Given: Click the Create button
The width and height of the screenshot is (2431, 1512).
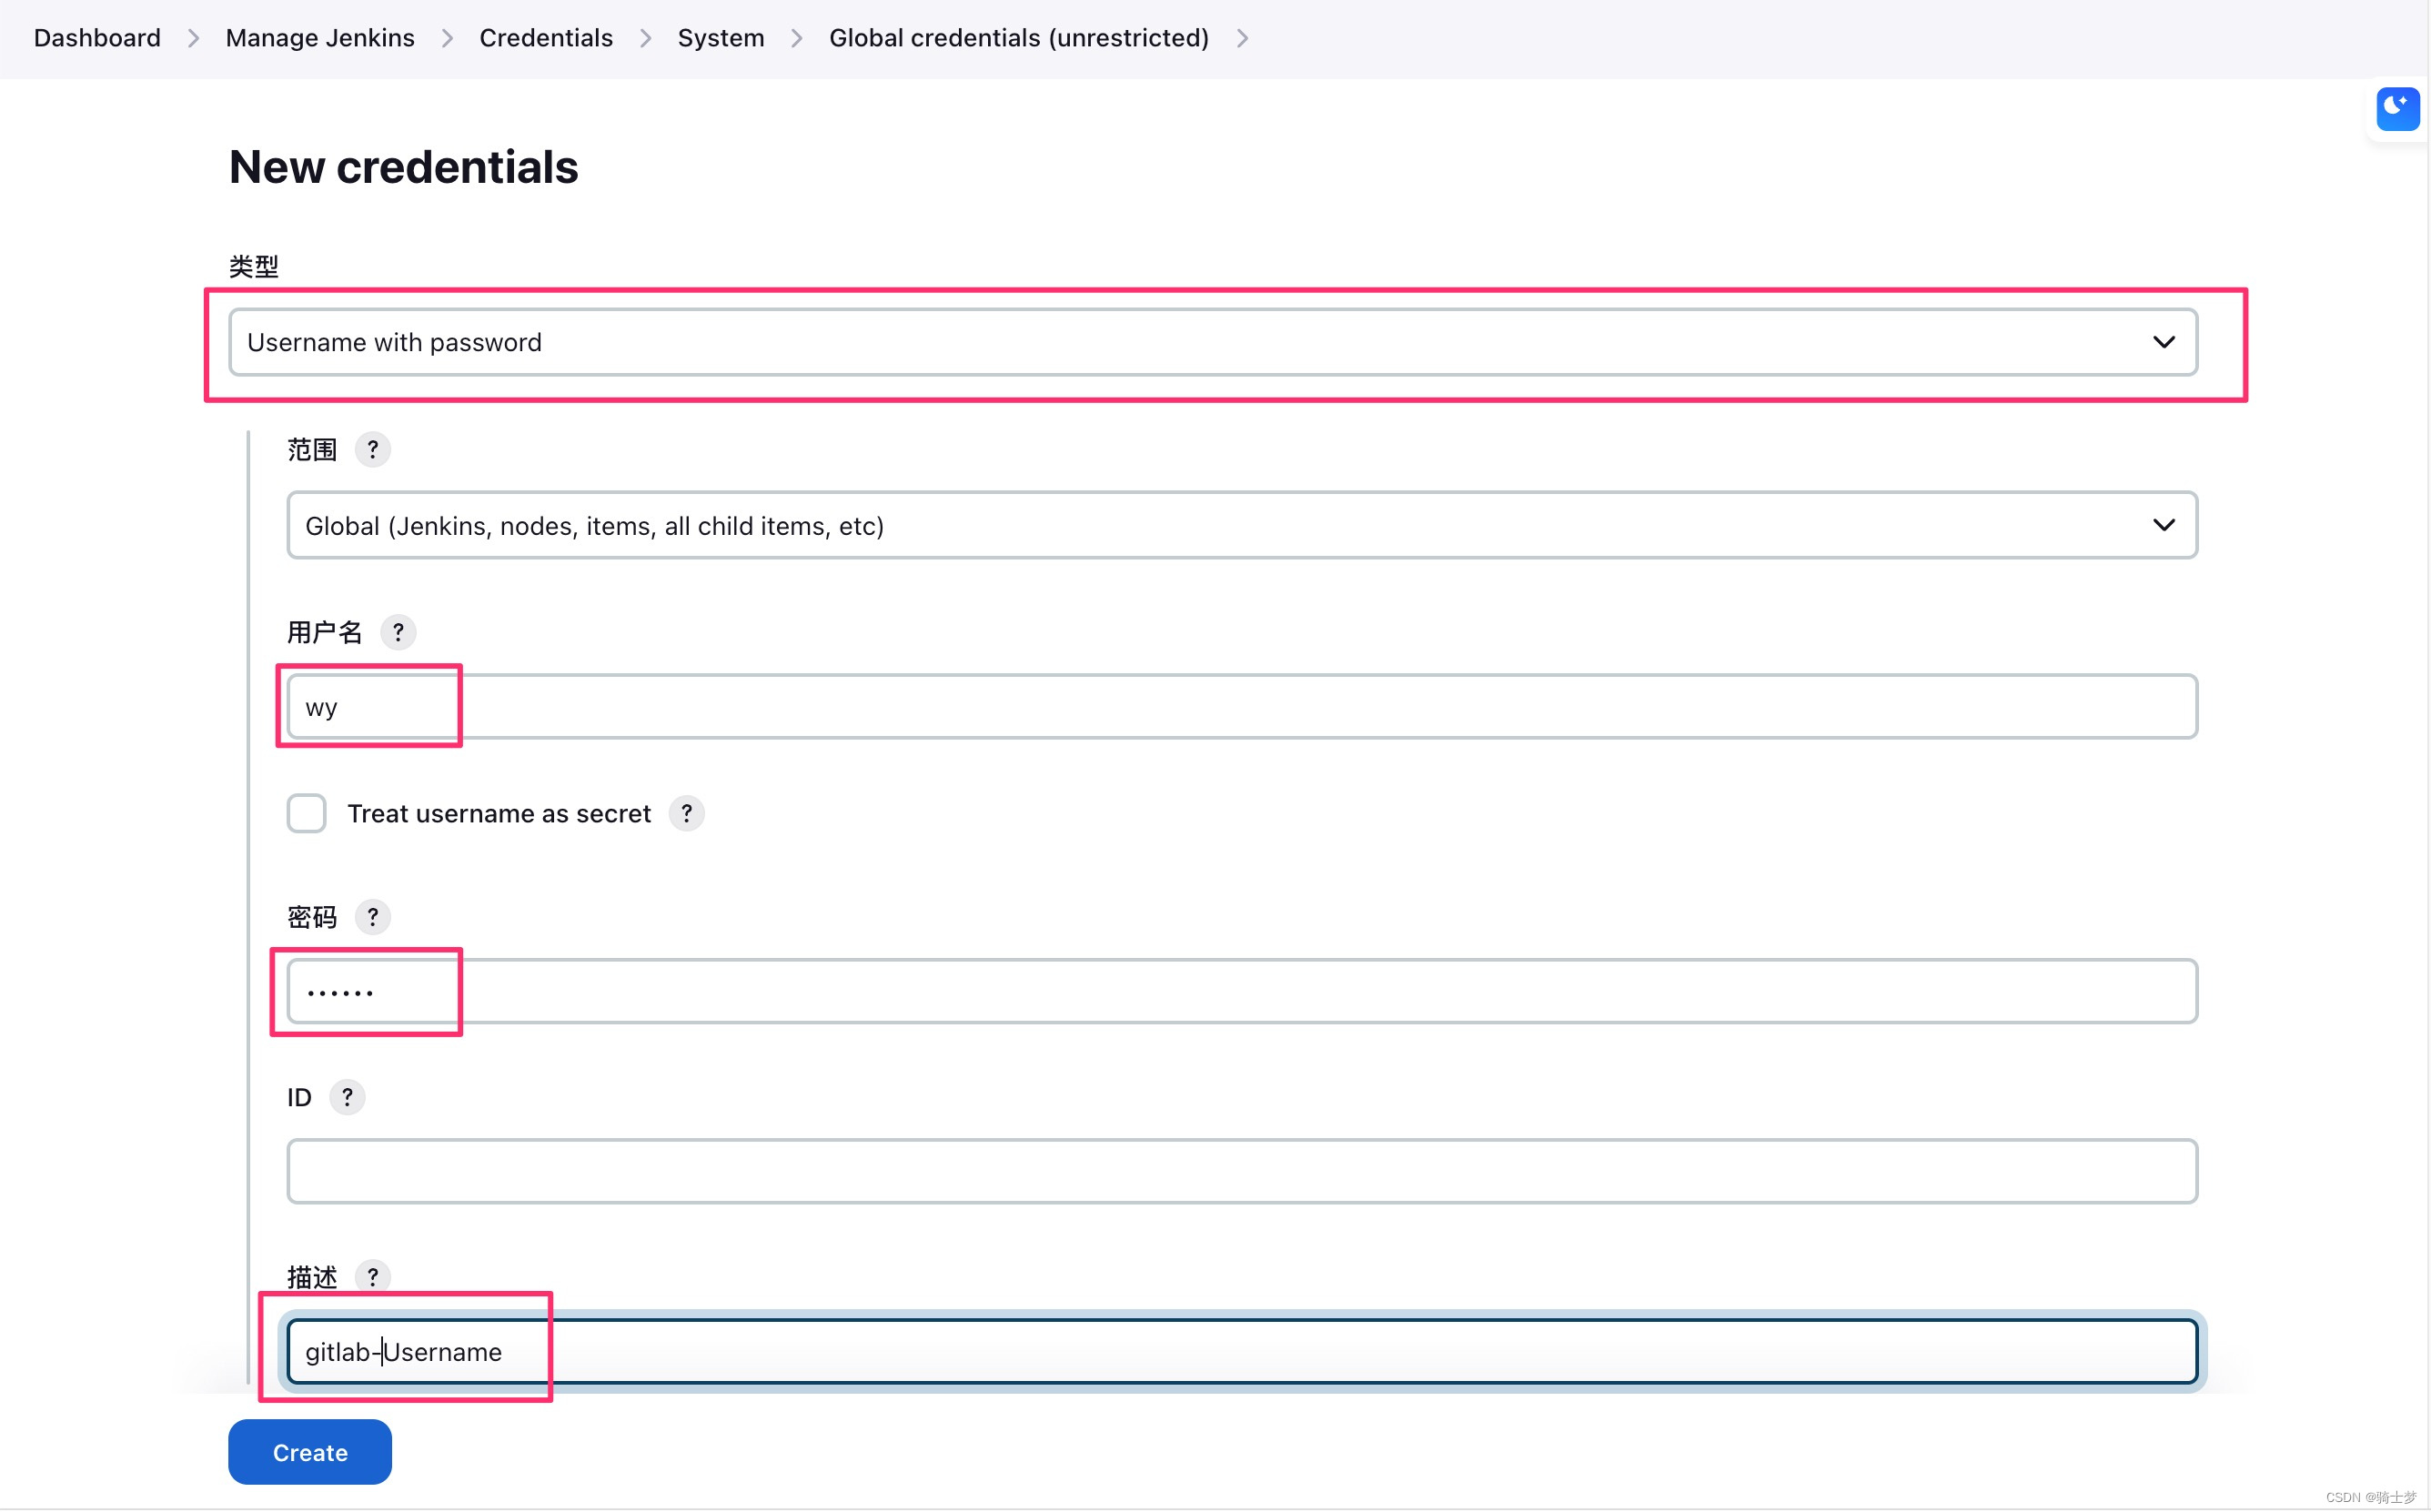Looking at the screenshot, I should click(310, 1451).
